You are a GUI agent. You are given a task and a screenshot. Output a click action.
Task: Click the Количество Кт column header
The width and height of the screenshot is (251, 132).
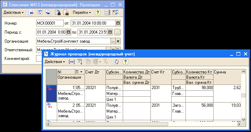199,72
